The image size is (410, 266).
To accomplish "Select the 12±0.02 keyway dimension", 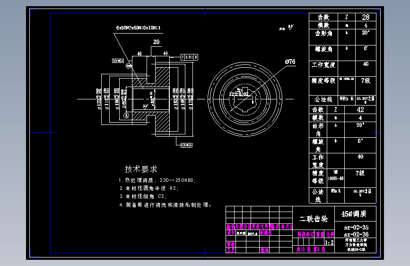I will 239,94.
